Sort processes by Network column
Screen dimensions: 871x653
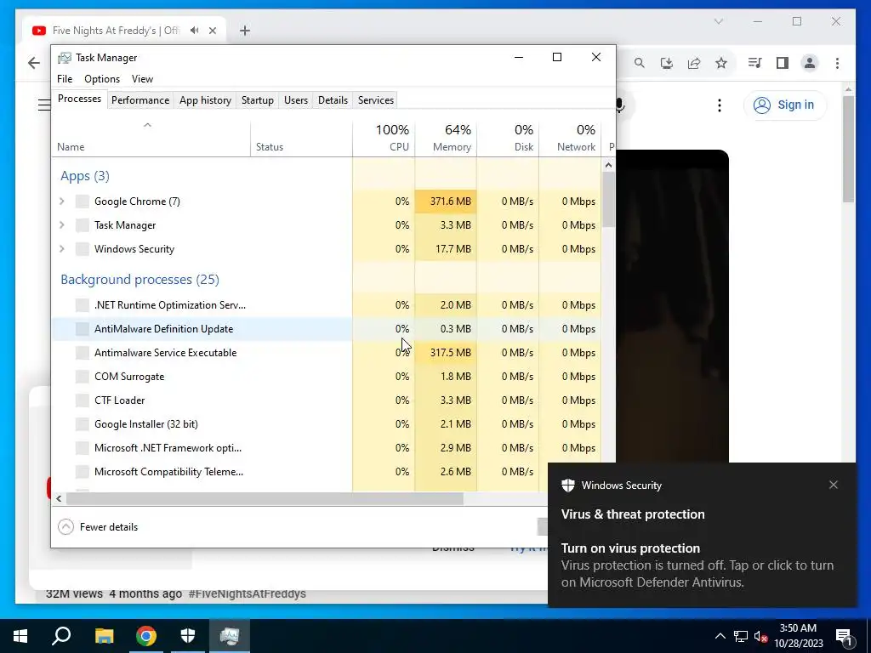click(x=570, y=139)
